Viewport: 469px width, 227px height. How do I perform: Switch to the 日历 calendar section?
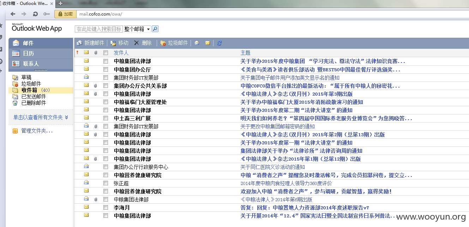(41, 53)
